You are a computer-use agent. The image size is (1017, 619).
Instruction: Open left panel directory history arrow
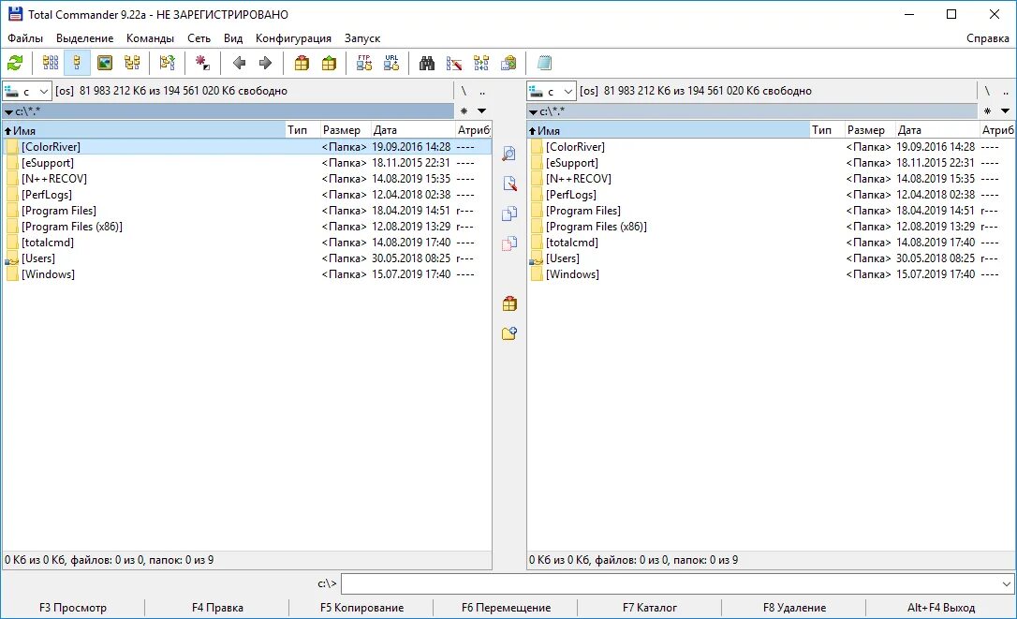tap(482, 111)
